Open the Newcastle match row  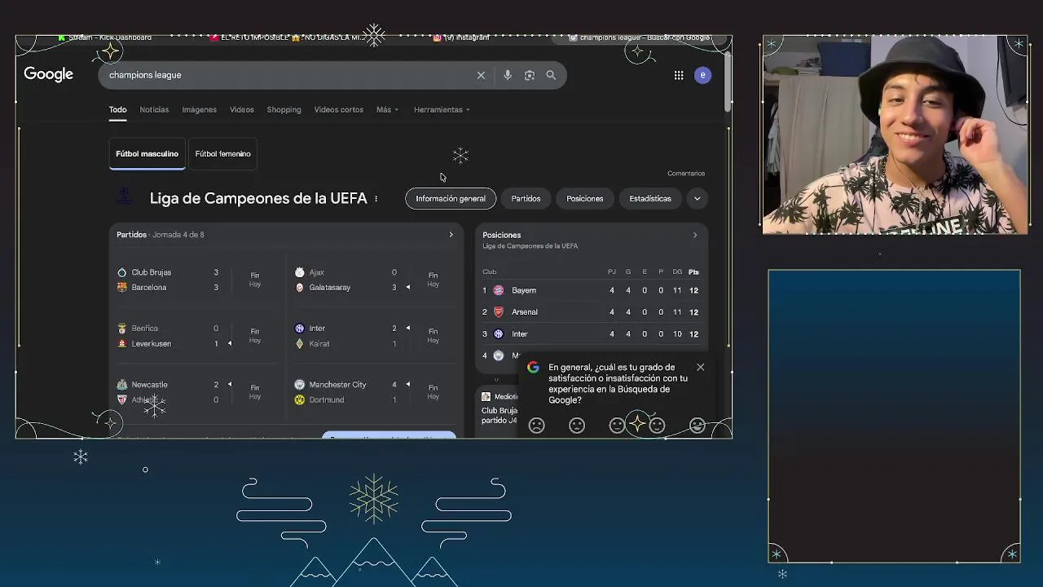(x=192, y=392)
